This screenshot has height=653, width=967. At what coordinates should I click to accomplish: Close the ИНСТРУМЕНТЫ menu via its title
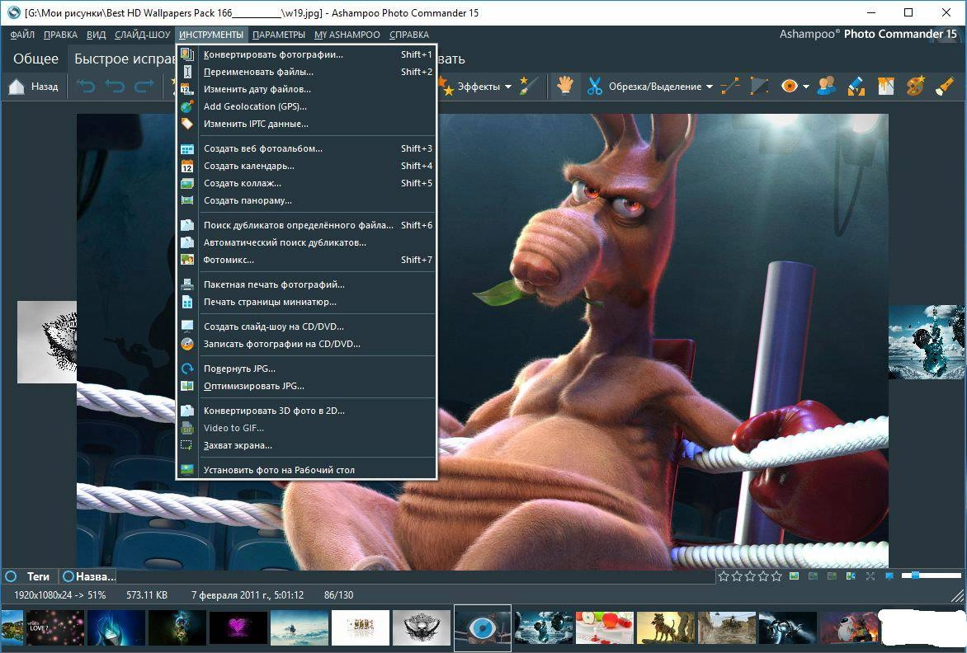click(x=211, y=35)
